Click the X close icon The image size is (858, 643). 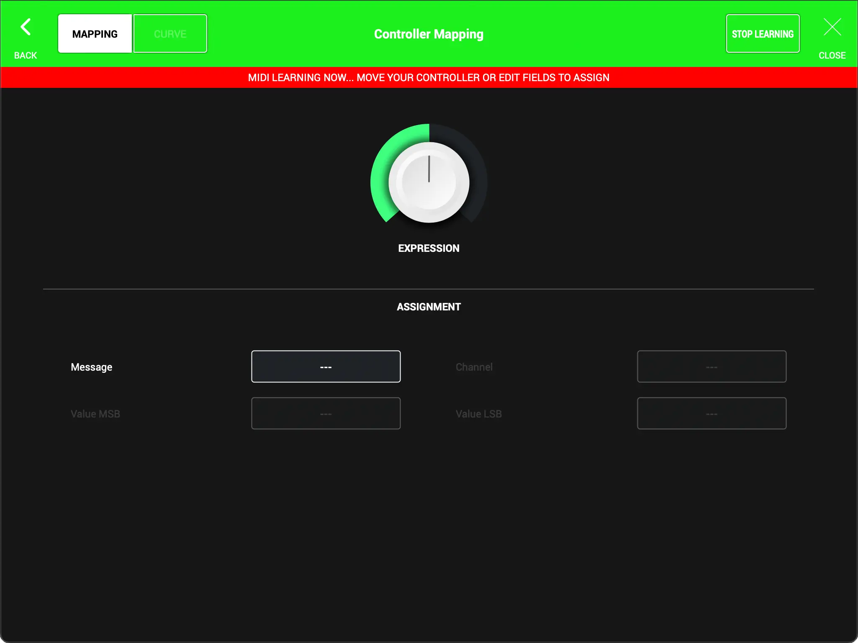point(832,27)
